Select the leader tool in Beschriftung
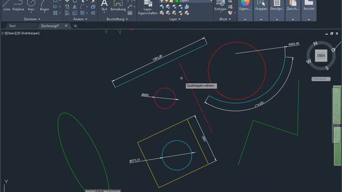This screenshot has height=192, width=342. tap(130, 7)
